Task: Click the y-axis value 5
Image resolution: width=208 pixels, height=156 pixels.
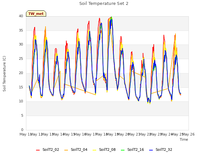Action: 22,116
